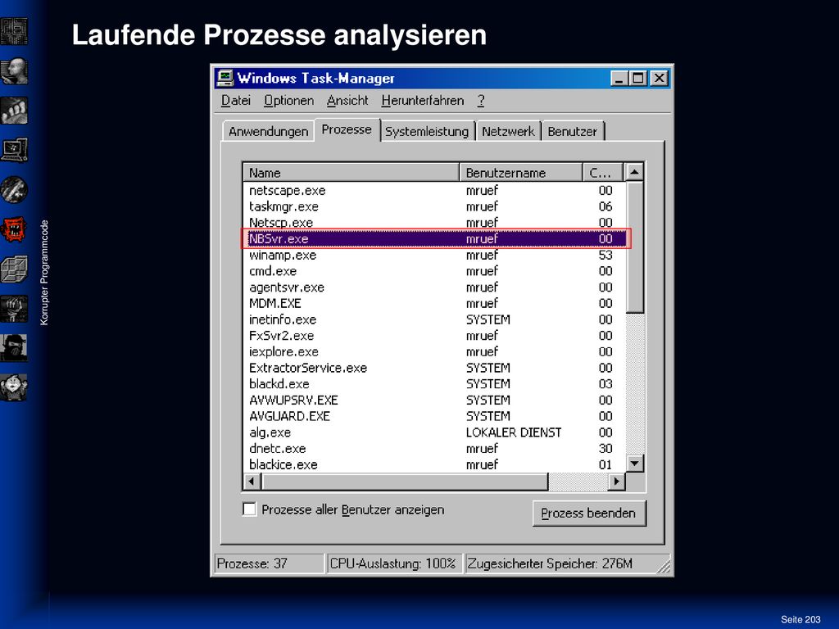Select the Netscp.exe process
839x629 pixels.
click(434, 223)
